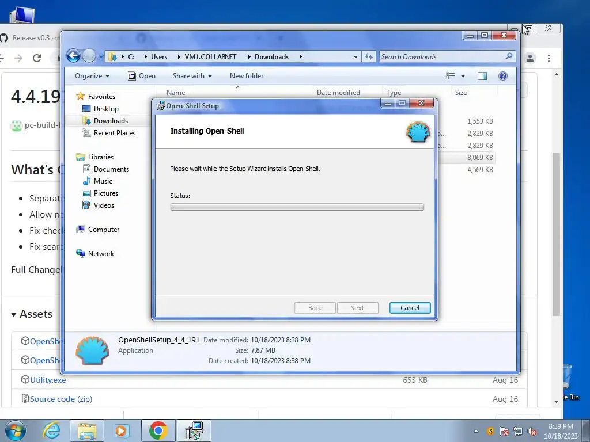The image size is (590, 442).
Task: Open Recent Places in the navigation pane
Action: [x=115, y=133]
